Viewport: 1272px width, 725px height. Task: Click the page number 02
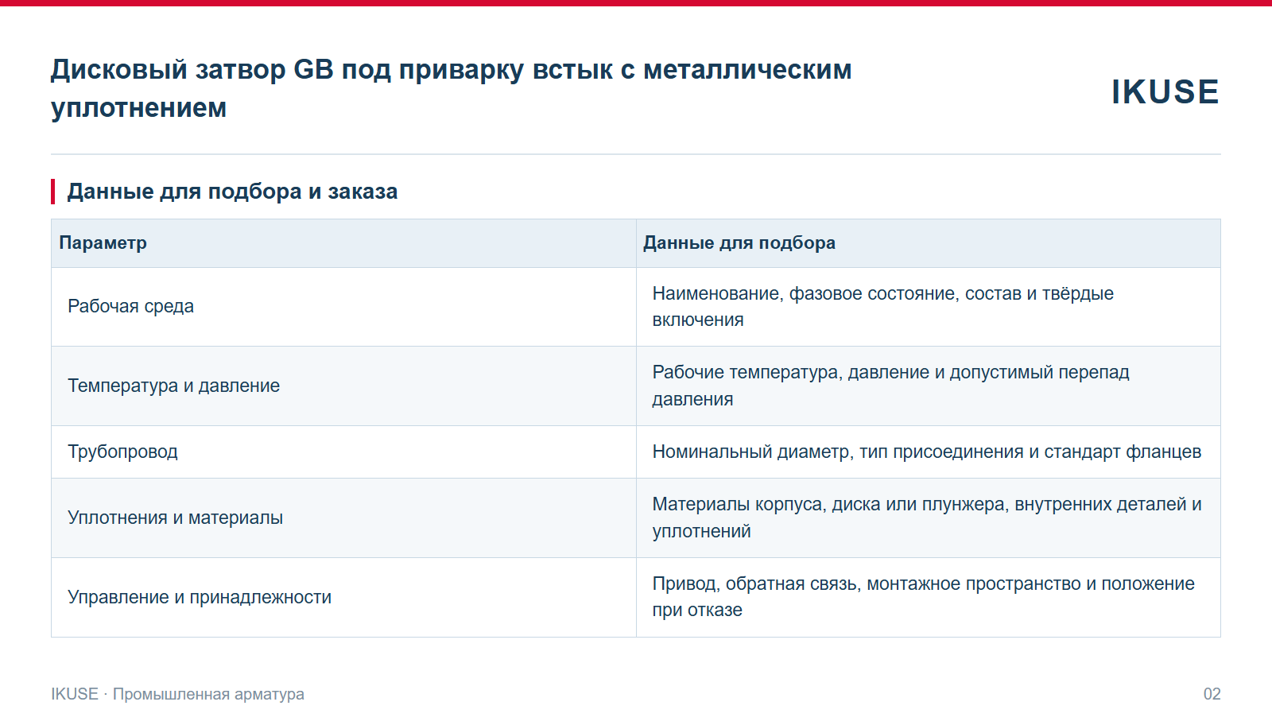1212,694
